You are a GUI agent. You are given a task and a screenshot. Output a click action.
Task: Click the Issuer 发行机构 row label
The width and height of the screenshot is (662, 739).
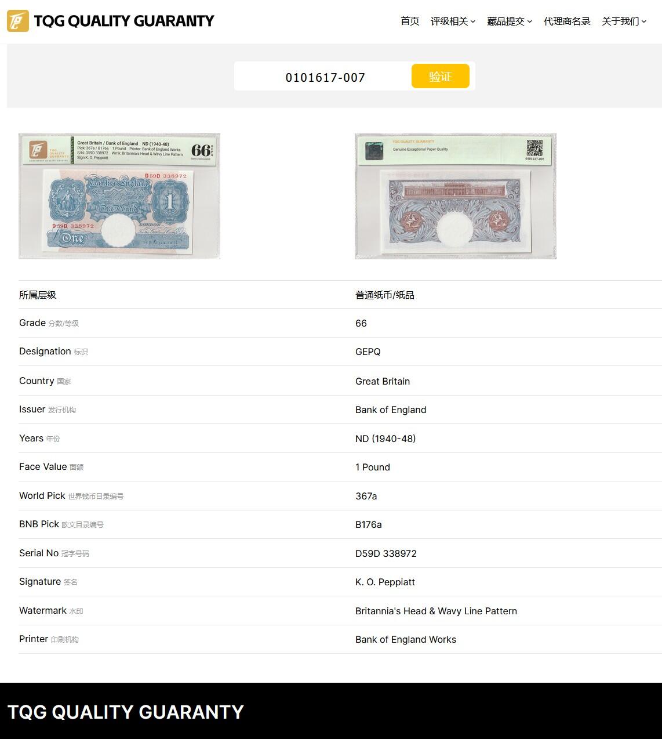tap(48, 410)
